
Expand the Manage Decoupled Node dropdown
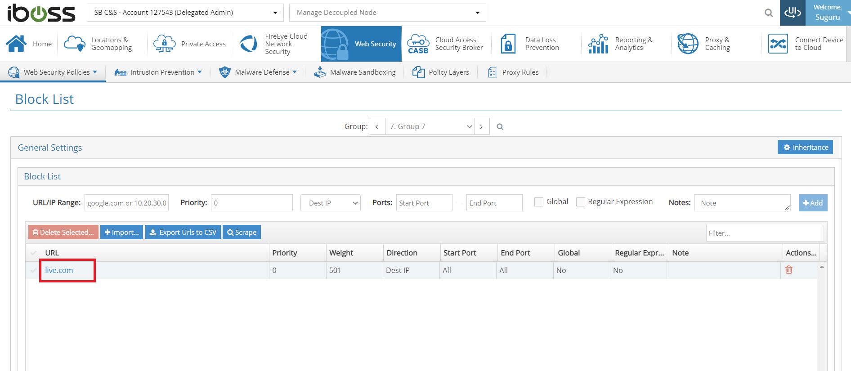(387, 13)
